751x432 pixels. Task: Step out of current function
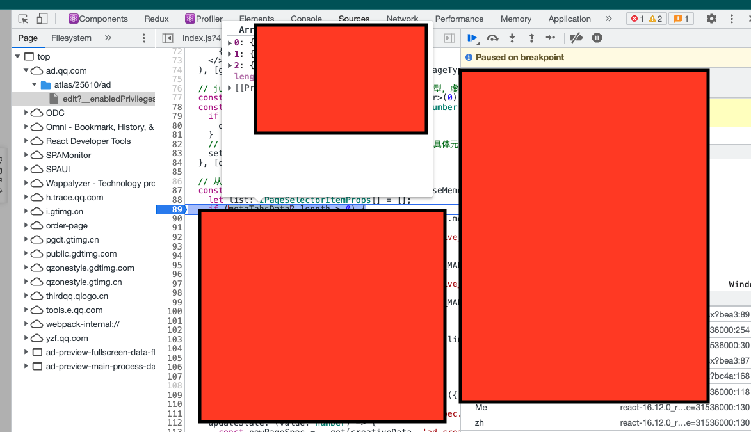click(531, 38)
